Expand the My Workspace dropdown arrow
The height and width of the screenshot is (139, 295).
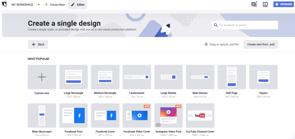(39, 5)
